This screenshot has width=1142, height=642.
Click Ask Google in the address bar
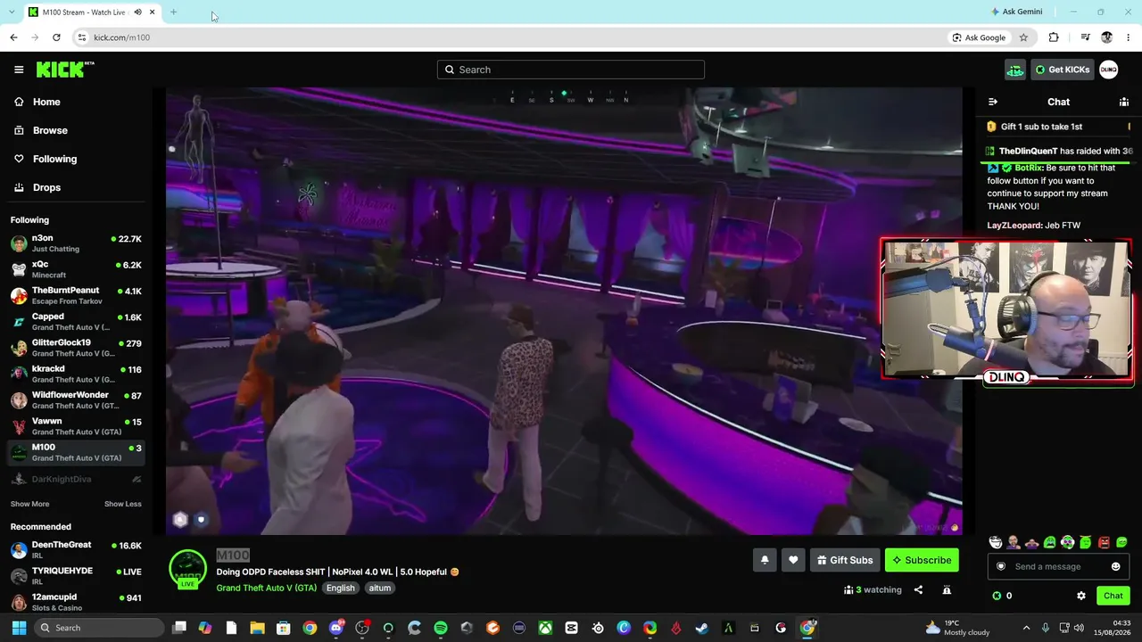coord(979,37)
